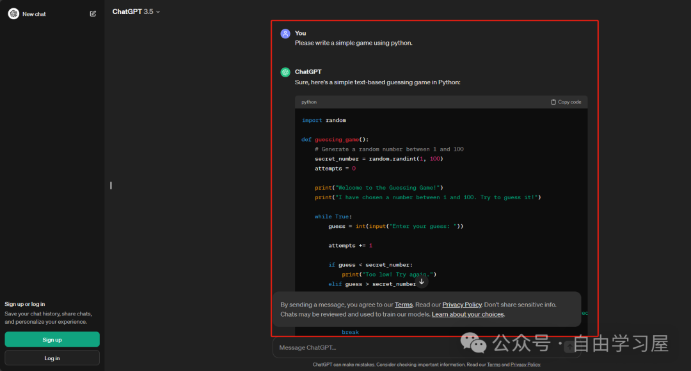Click the new chat compose pencil icon
Screen dimensions: 691x371
[x=93, y=13]
